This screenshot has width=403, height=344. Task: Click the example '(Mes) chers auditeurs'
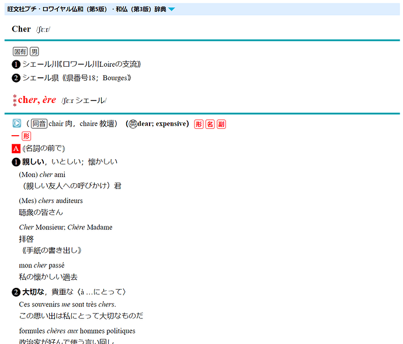(51, 201)
